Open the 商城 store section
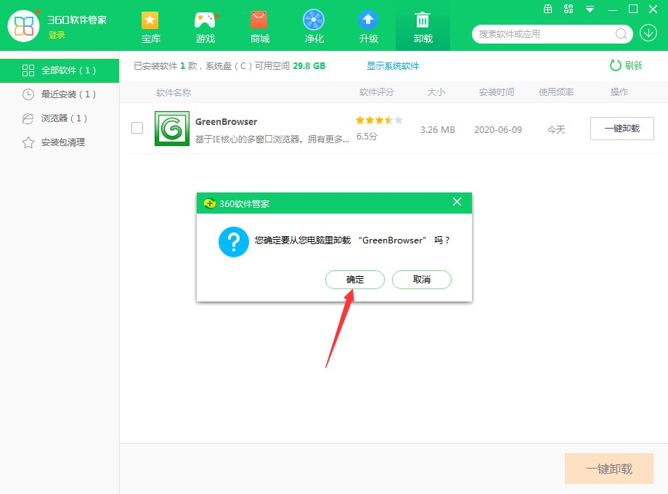 pyautogui.click(x=259, y=25)
